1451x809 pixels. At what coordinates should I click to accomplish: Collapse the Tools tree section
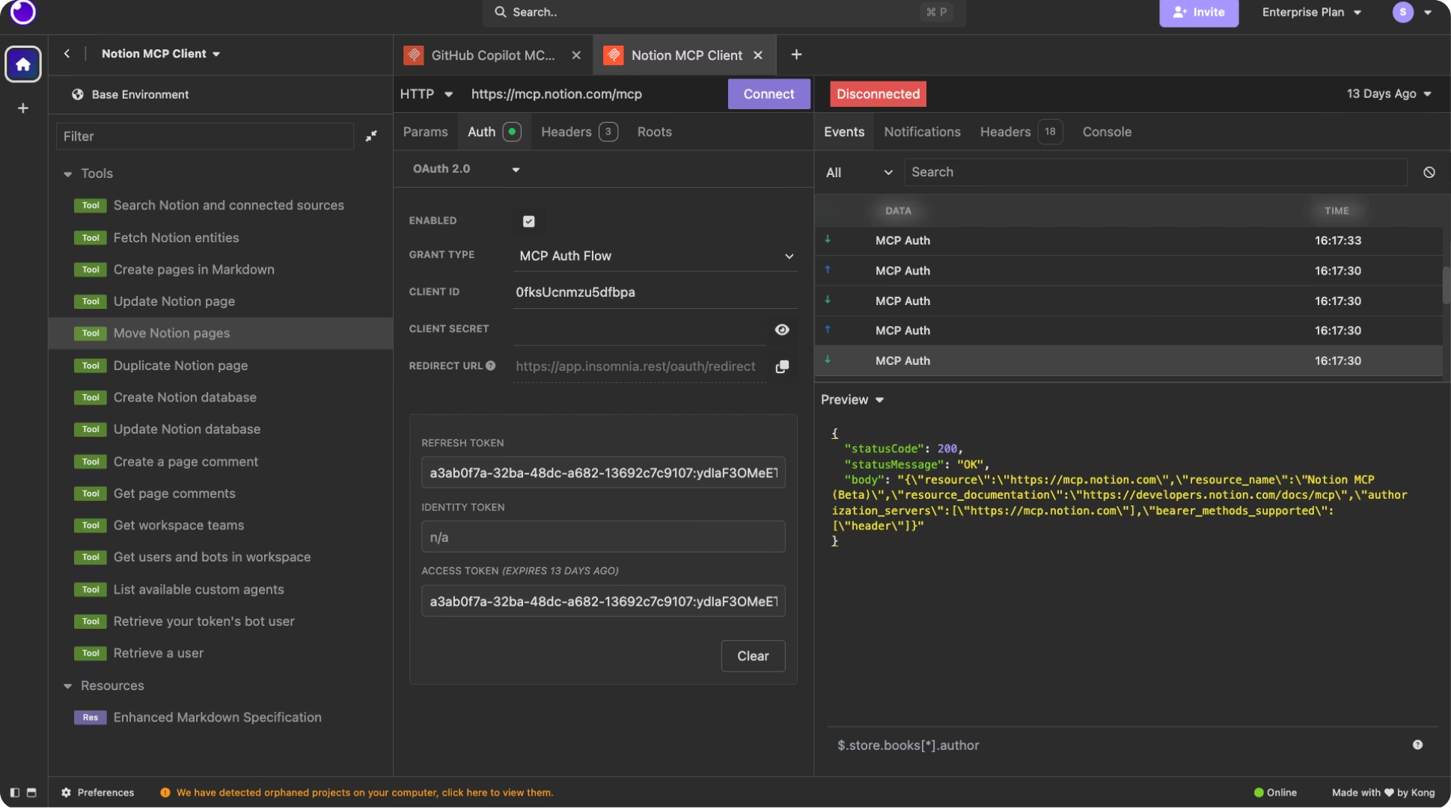tap(68, 173)
